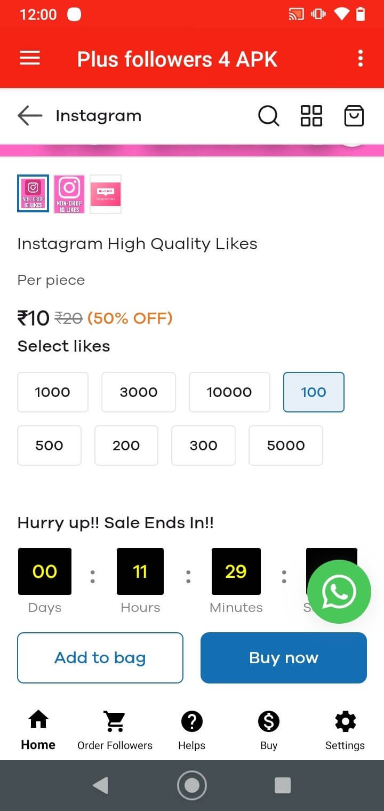This screenshot has height=811, width=384.
Task: View the second Non-Drop IG Likes thumbnail
Action: click(x=69, y=194)
